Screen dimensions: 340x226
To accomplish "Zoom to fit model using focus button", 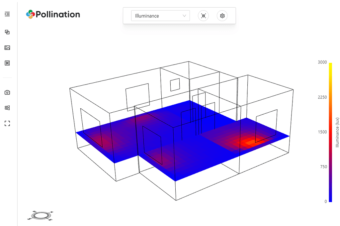I will [x=203, y=16].
